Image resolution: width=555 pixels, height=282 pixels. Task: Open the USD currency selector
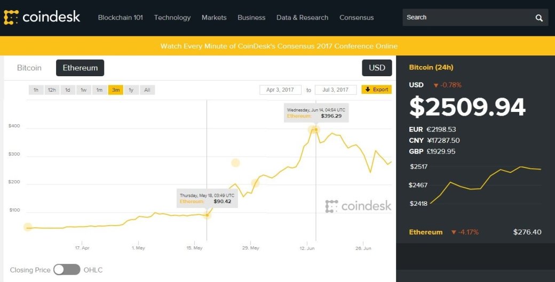(x=377, y=68)
